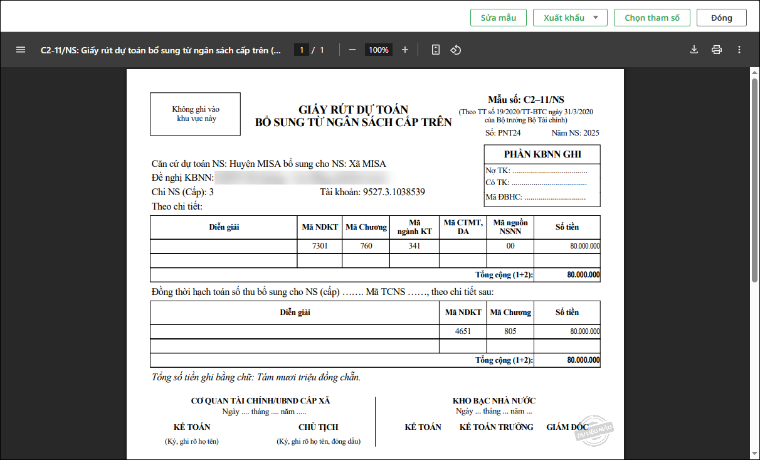Click the Mã NDKT value 7301
The width and height of the screenshot is (760, 460).
[x=320, y=246]
